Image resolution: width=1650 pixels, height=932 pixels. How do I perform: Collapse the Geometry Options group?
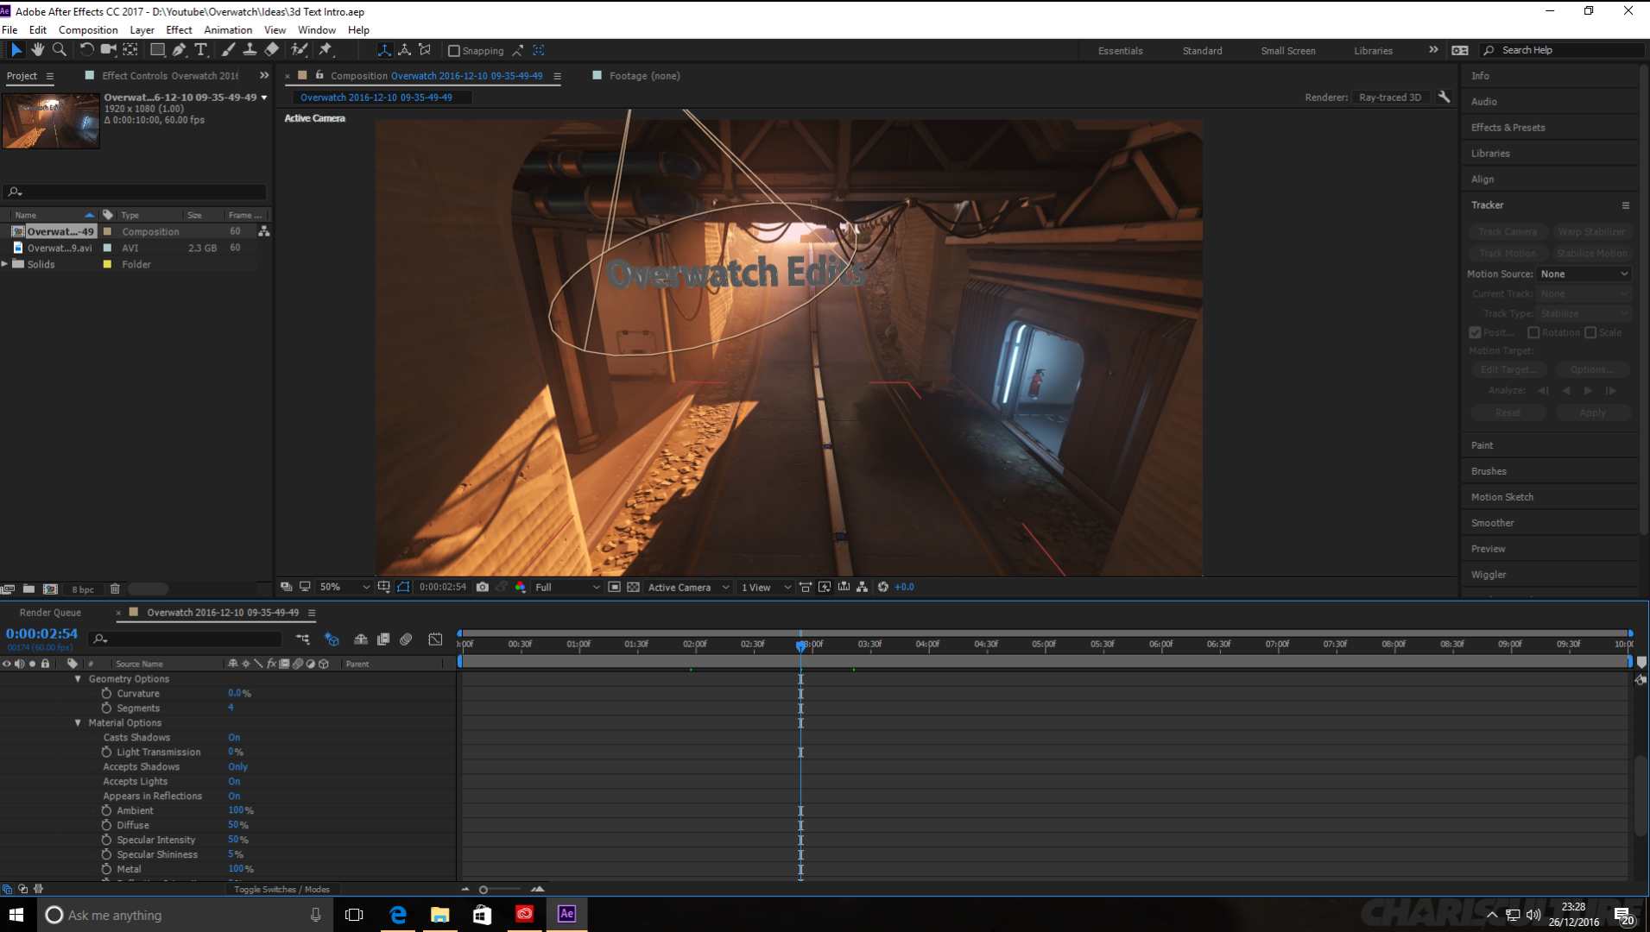[79, 679]
